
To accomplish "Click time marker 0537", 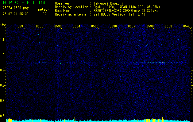I will 132,26.
